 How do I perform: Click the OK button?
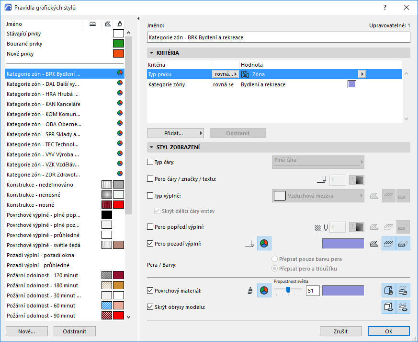(388, 331)
